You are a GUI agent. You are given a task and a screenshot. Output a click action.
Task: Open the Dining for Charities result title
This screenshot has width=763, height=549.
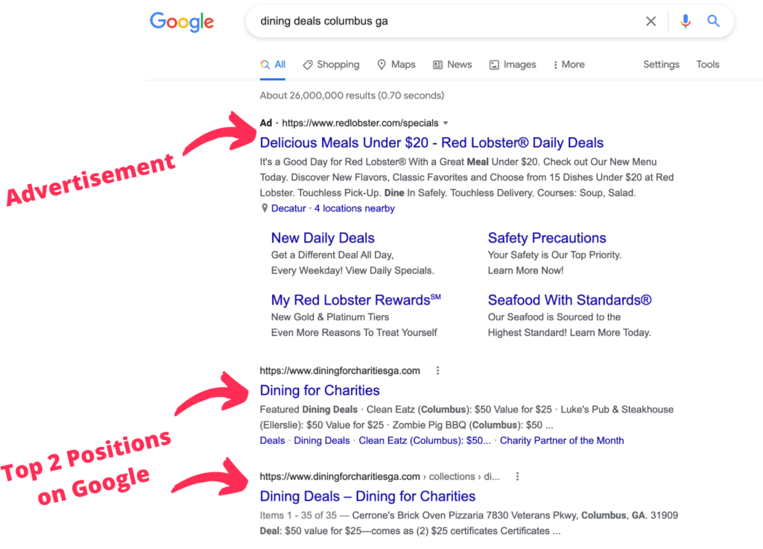(320, 390)
